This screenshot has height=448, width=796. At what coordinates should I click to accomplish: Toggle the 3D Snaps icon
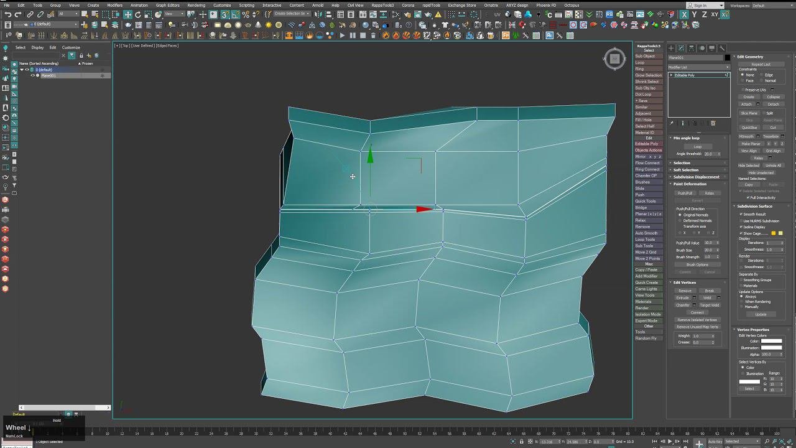[x=225, y=14]
